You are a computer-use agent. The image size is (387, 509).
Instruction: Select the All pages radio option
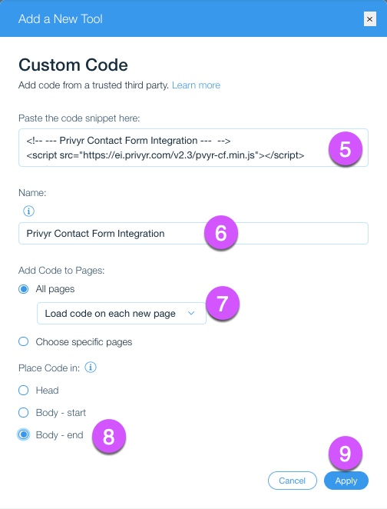pos(23,289)
